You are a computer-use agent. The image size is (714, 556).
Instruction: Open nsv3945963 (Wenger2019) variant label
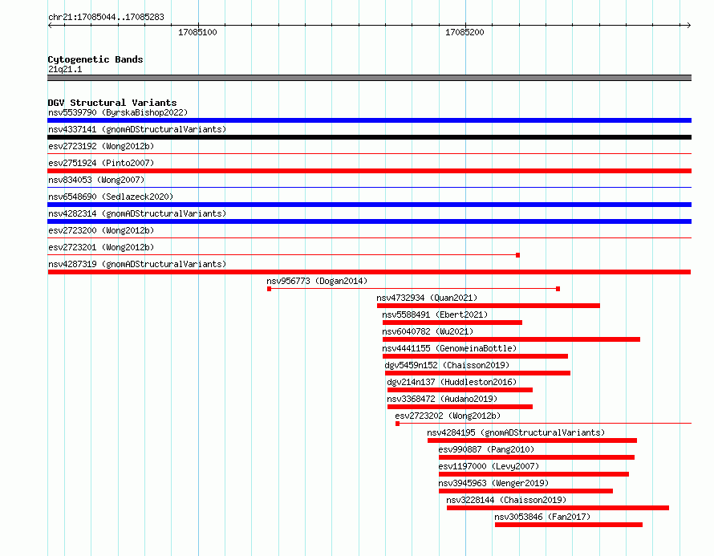coord(493,483)
